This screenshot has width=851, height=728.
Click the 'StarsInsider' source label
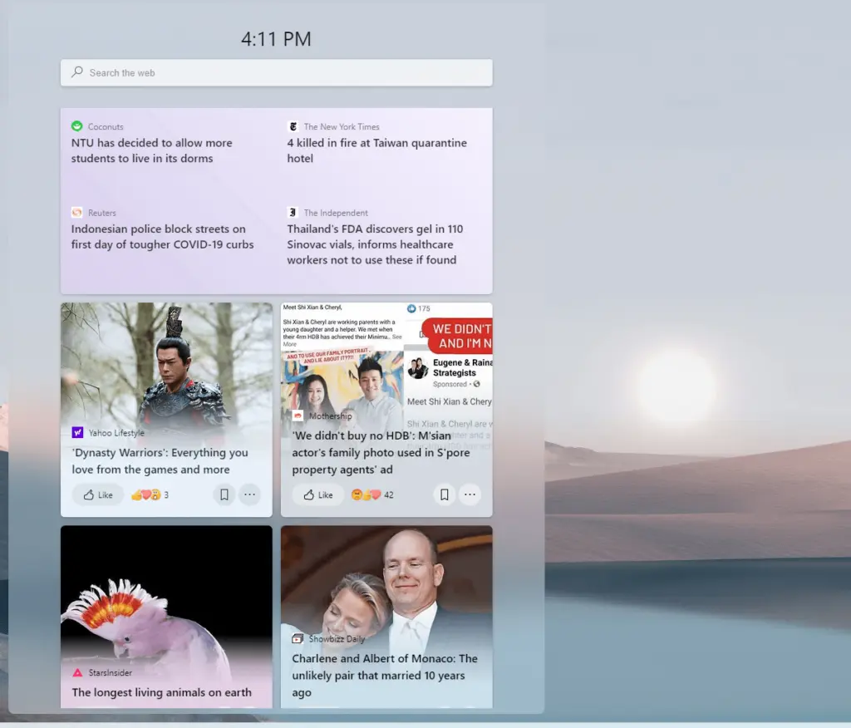tap(111, 672)
